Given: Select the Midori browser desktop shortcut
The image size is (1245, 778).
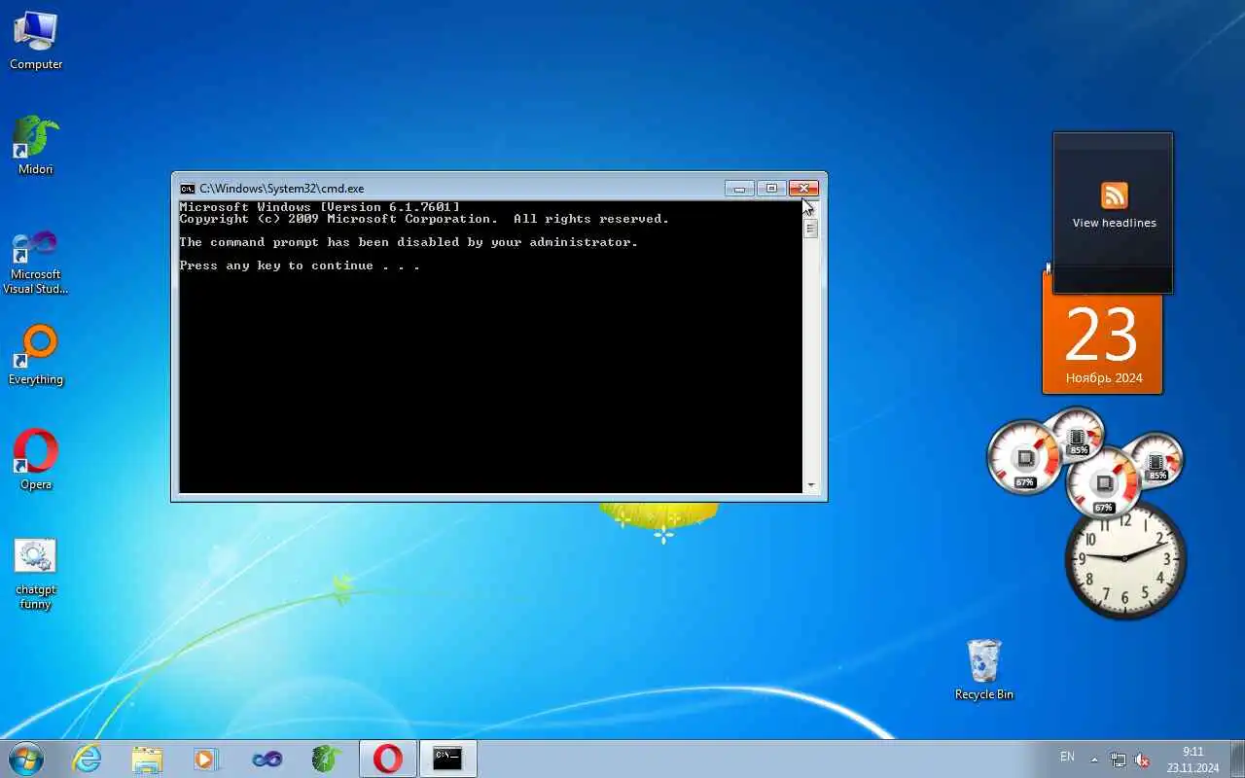Looking at the screenshot, I should 36,146.
